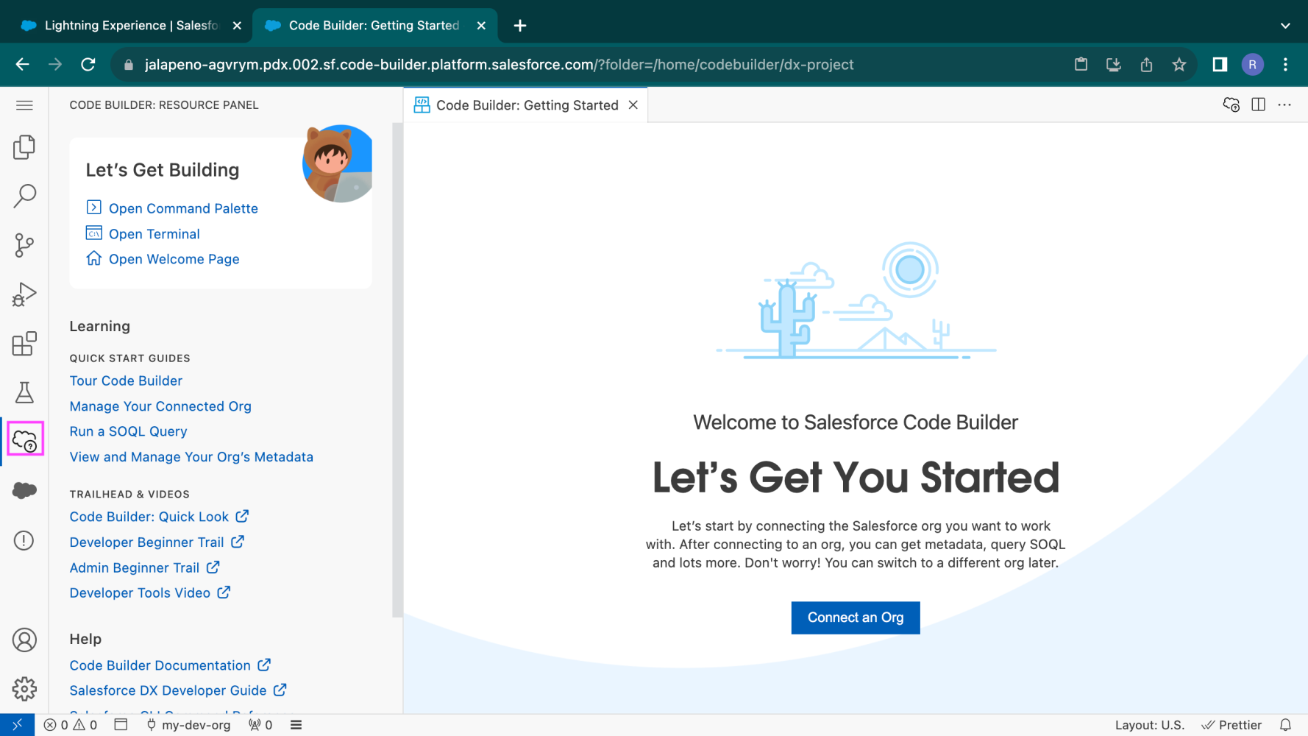Open a new browser tab
Image resolution: width=1308 pixels, height=736 pixels.
coord(520,25)
